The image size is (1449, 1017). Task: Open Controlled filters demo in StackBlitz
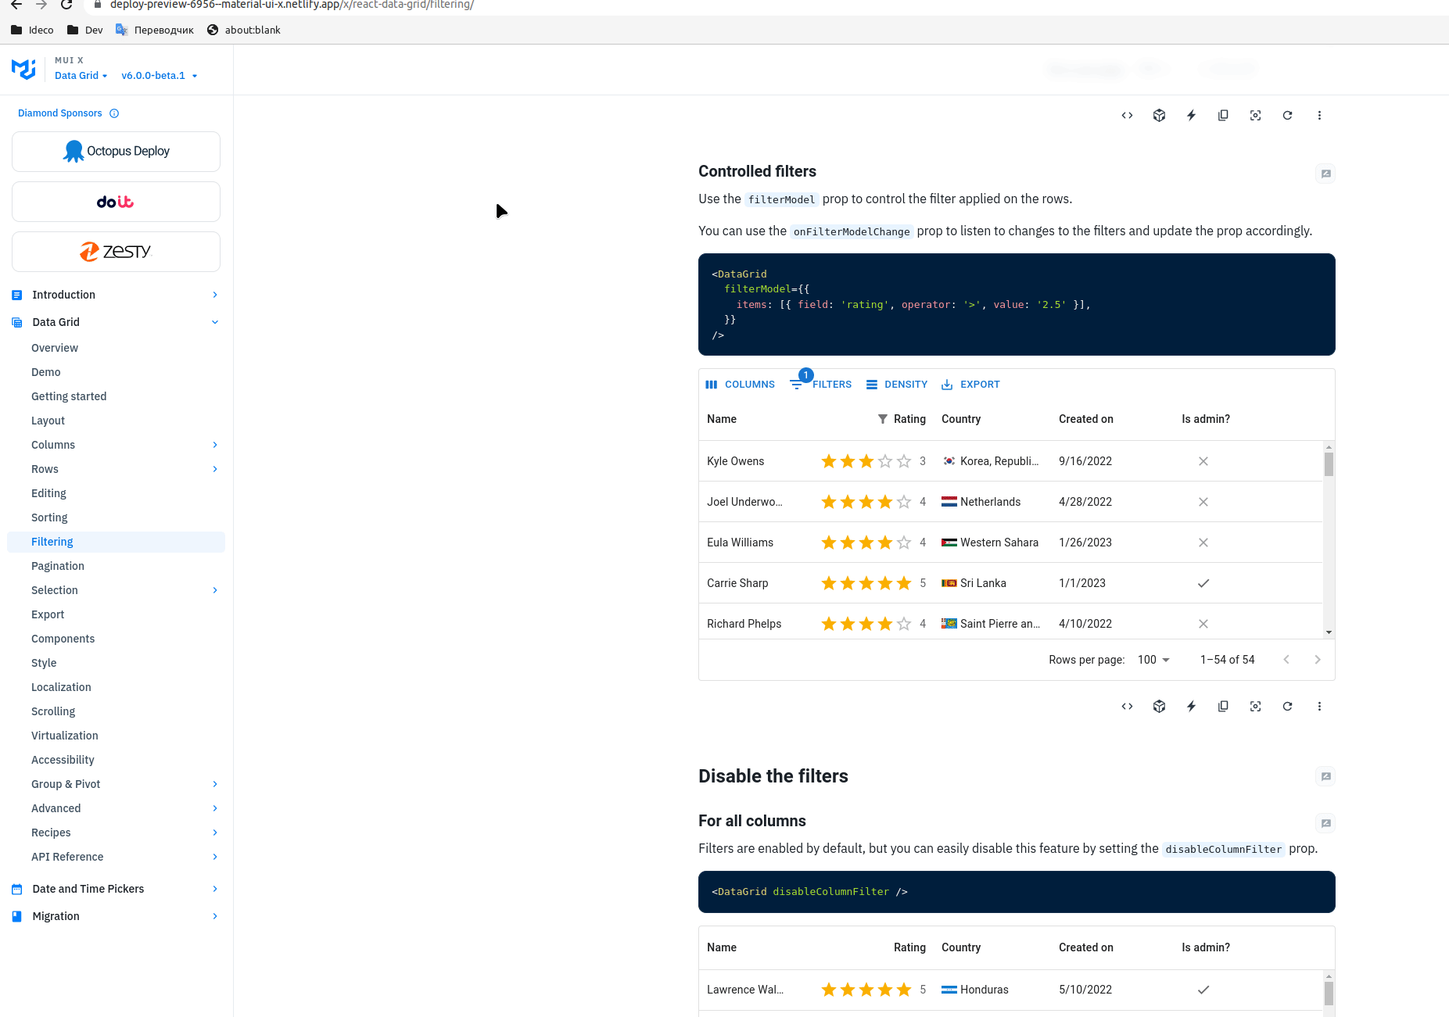point(1191,707)
